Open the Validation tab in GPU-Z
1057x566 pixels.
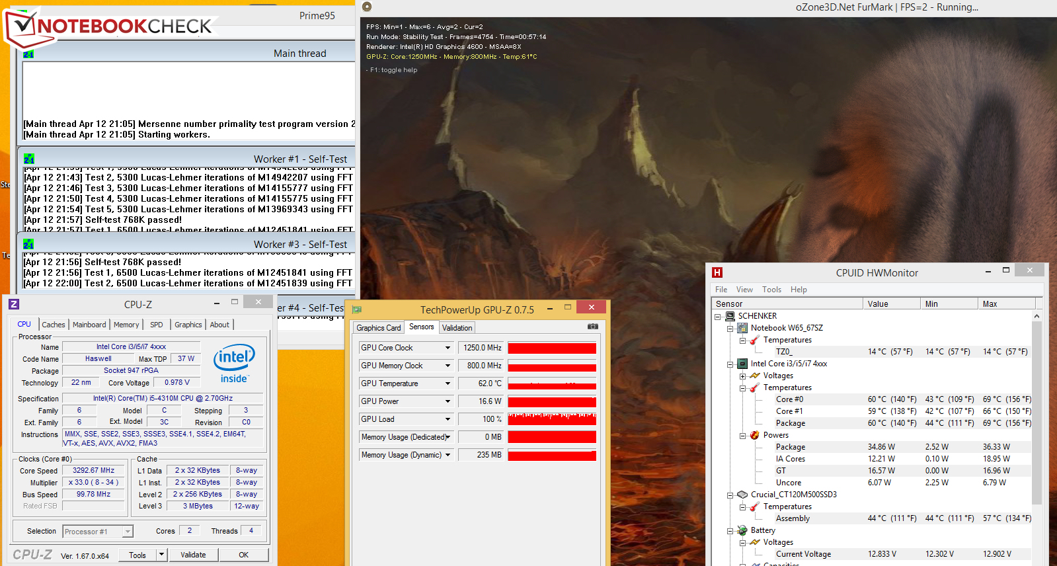(x=457, y=328)
